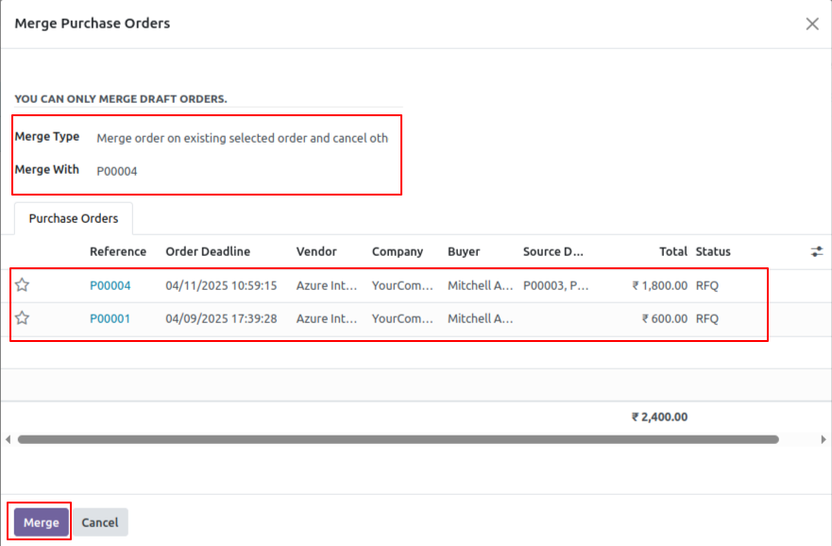This screenshot has width=832, height=546.
Task: Sort the table by Reference column
Action: coord(118,251)
